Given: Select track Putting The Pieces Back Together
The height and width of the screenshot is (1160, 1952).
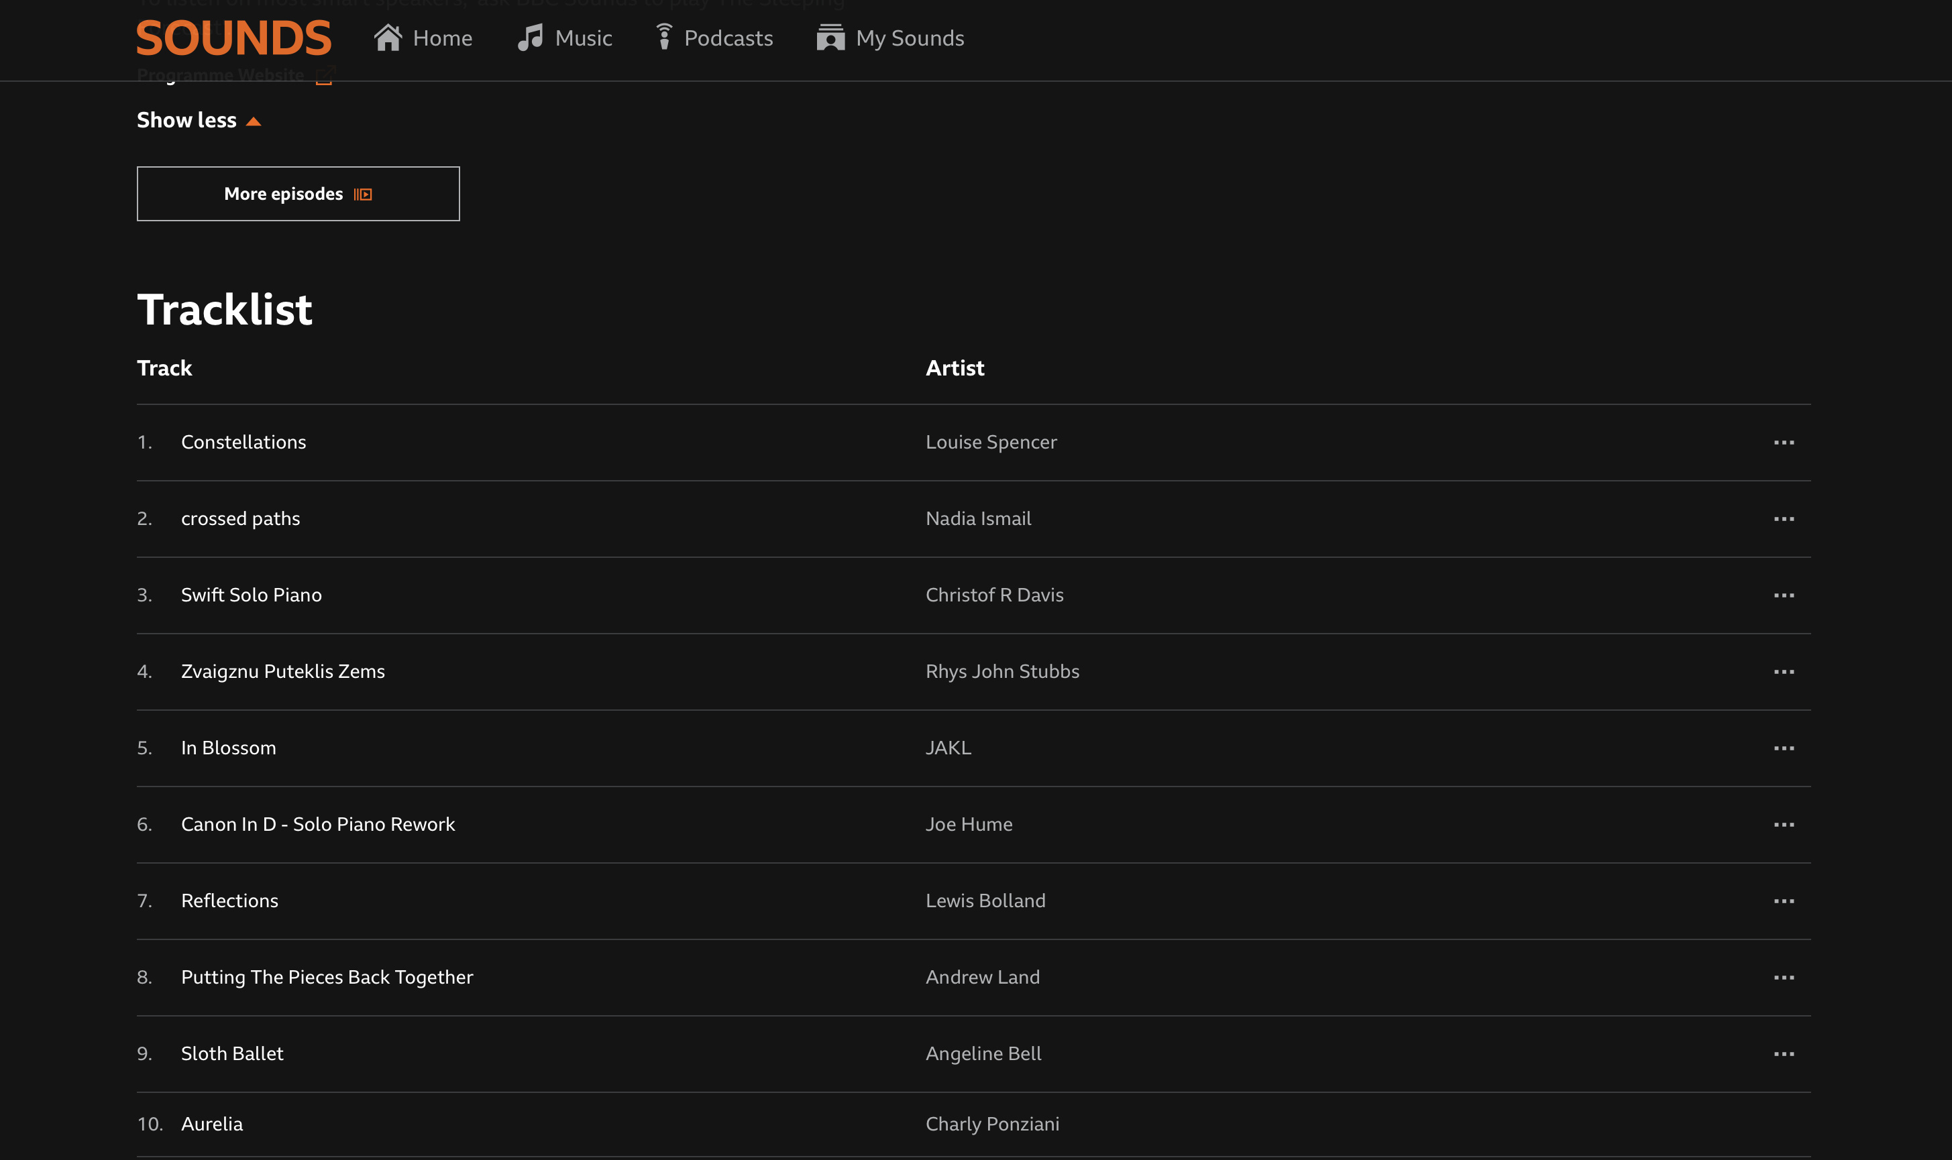Looking at the screenshot, I should click(x=327, y=978).
